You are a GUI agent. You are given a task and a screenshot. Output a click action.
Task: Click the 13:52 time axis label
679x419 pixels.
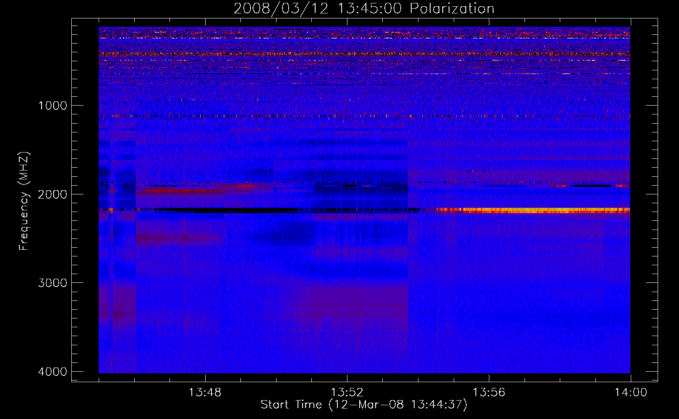347,393
